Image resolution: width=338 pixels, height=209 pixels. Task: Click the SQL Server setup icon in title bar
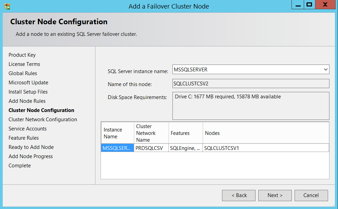(x=7, y=6)
